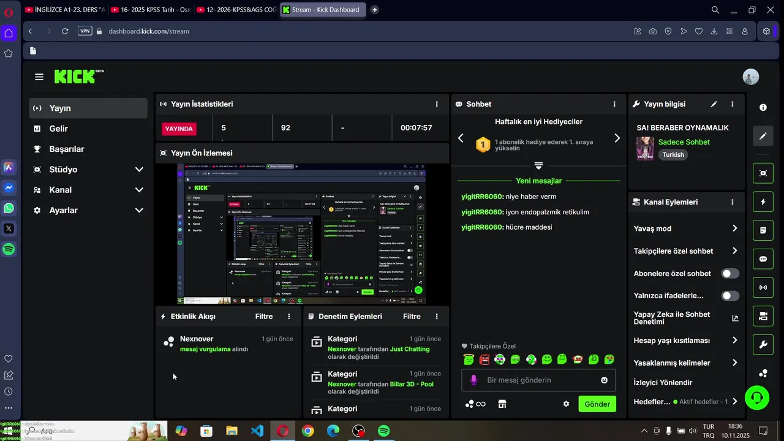Open Yayın İstatistikleri three-dot options
784x441 pixels.
tap(437, 104)
